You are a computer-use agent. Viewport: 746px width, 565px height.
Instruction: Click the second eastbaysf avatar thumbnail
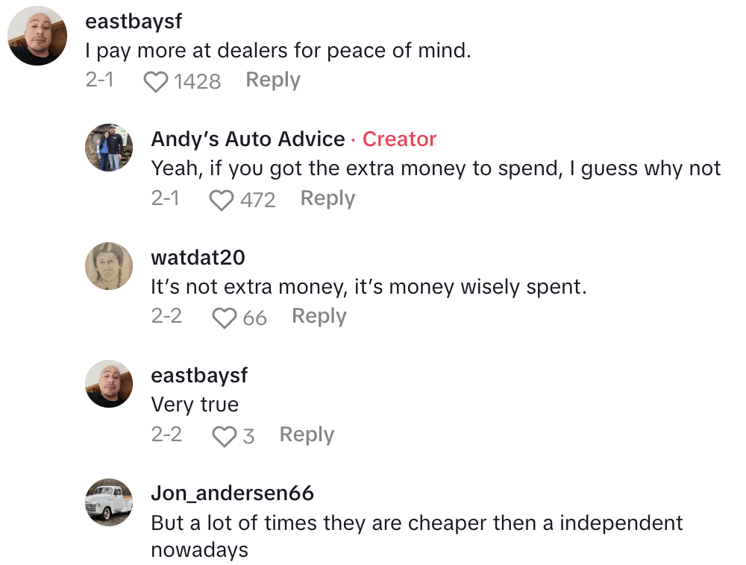109,384
